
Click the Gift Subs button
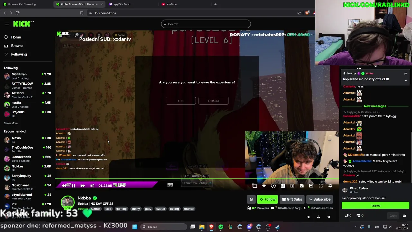[292, 199]
